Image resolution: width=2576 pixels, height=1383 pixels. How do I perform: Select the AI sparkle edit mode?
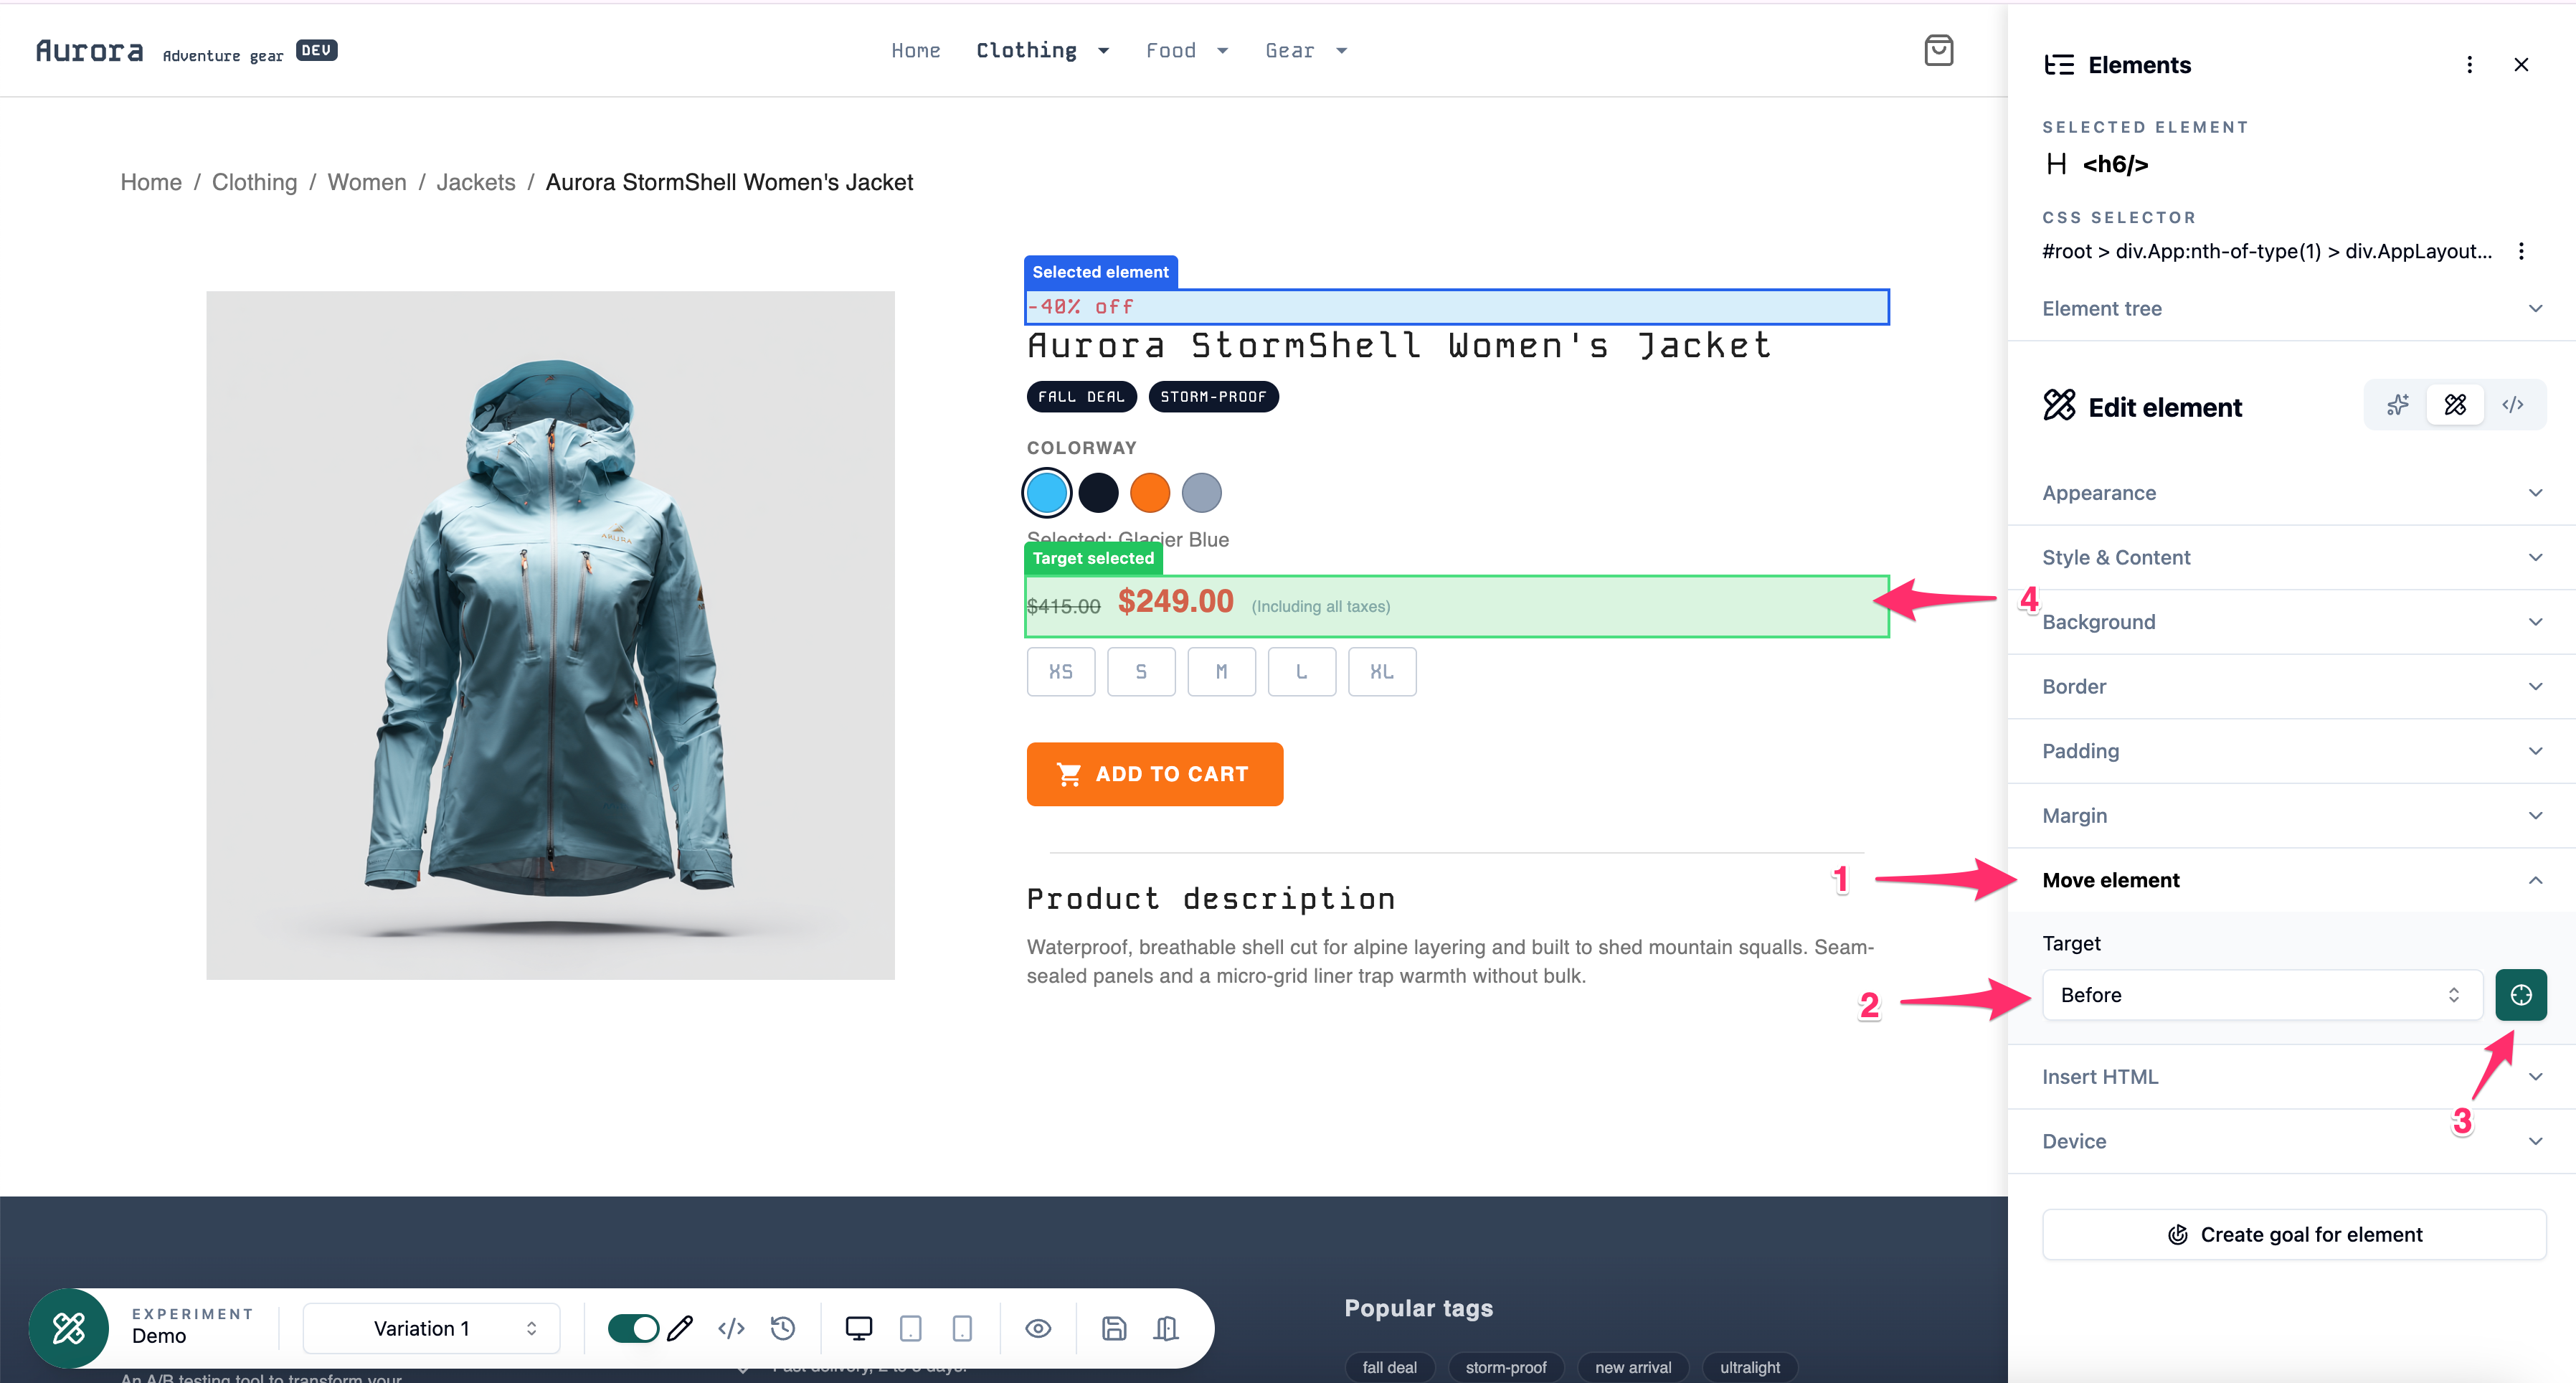tap(2397, 405)
